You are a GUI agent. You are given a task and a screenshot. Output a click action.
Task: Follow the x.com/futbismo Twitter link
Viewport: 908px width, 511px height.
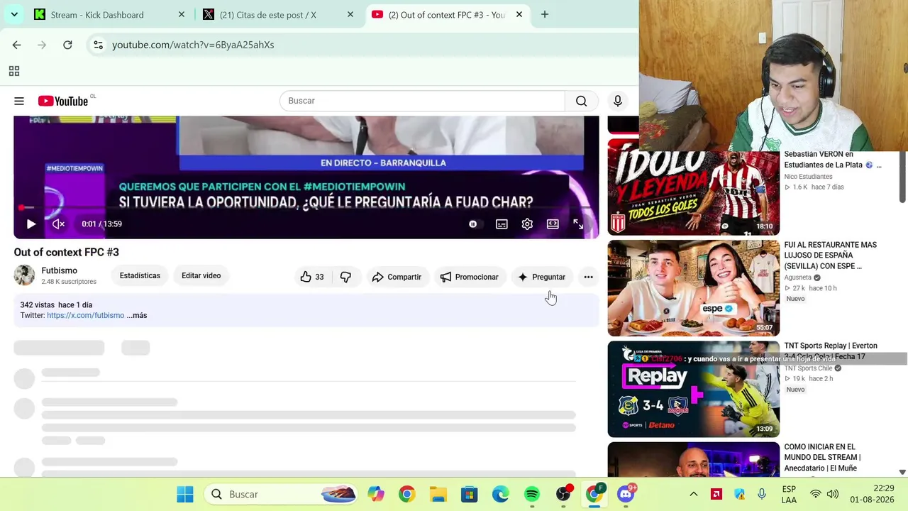[85, 315]
